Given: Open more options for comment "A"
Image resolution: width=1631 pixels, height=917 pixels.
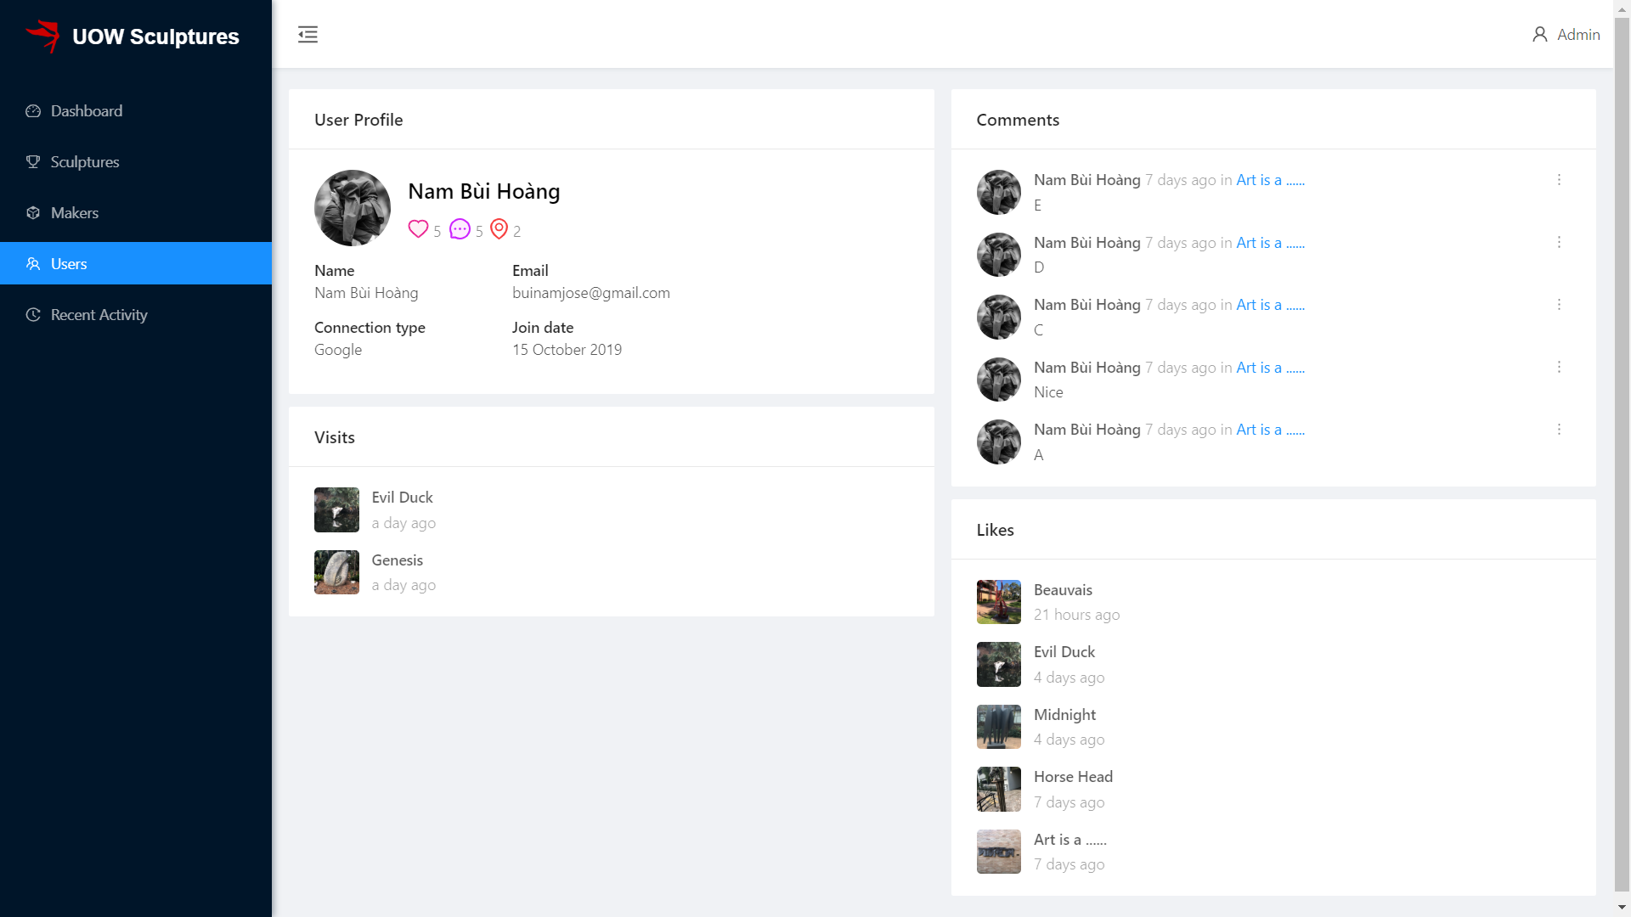Looking at the screenshot, I should click(1559, 430).
